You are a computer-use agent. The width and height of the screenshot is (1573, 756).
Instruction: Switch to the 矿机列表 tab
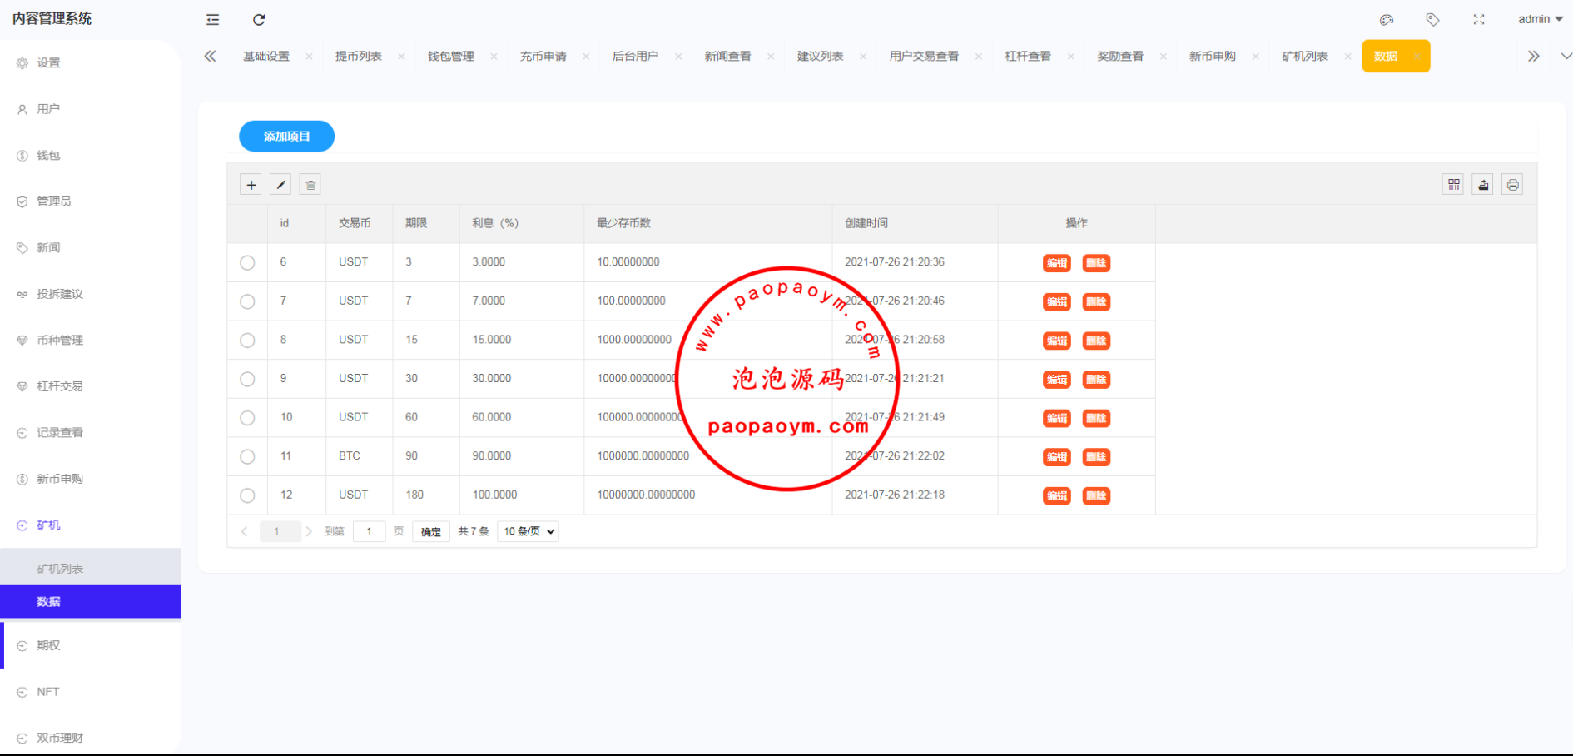(1304, 57)
